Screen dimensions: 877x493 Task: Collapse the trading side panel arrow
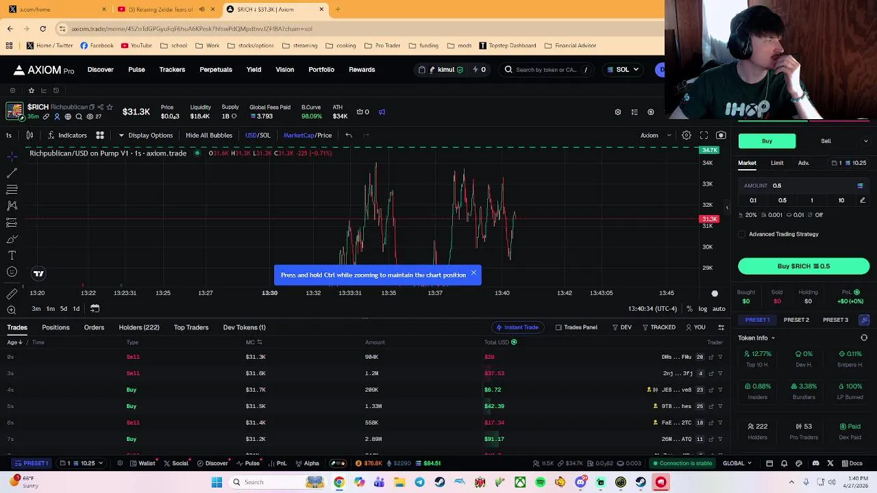click(727, 207)
